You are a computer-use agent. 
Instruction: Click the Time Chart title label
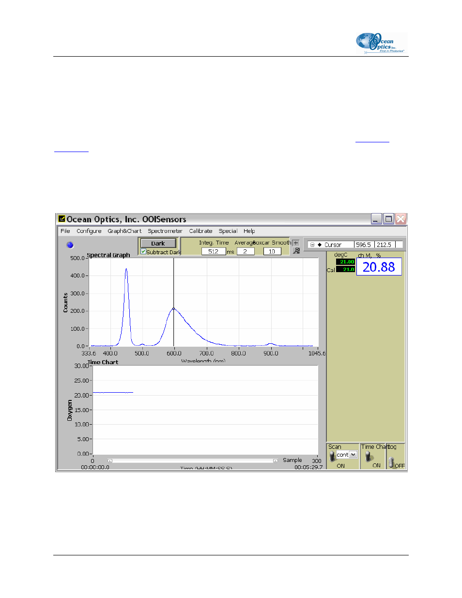pyautogui.click(x=103, y=362)
